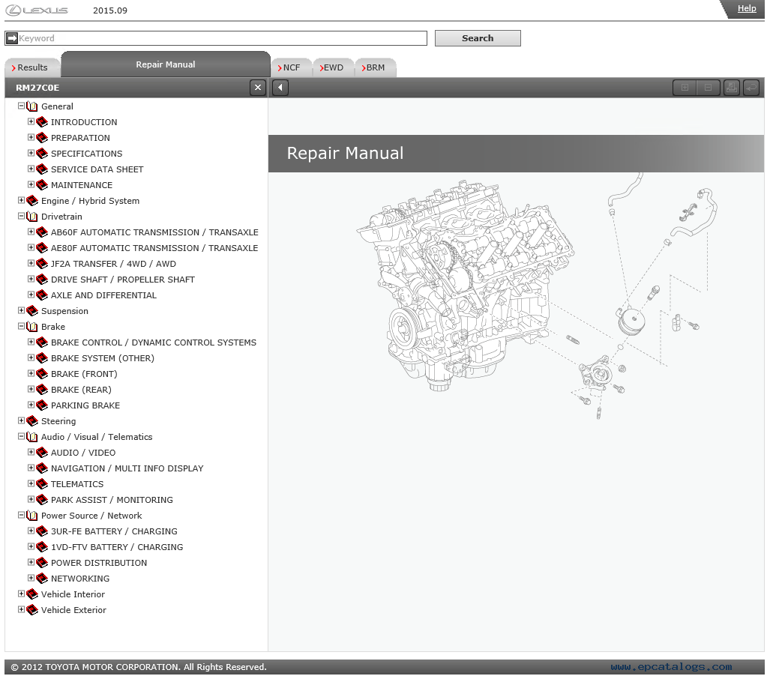Open JF2A TRANSFER / 4WD / AWD

coord(113,264)
